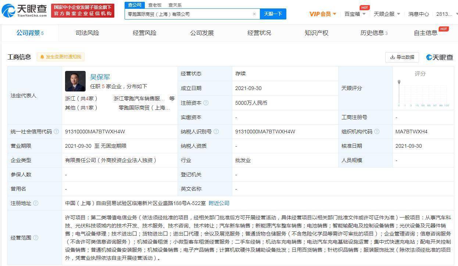This screenshot has width=458, height=266.
Task: Click the company name search input field
Action: coord(188,14)
